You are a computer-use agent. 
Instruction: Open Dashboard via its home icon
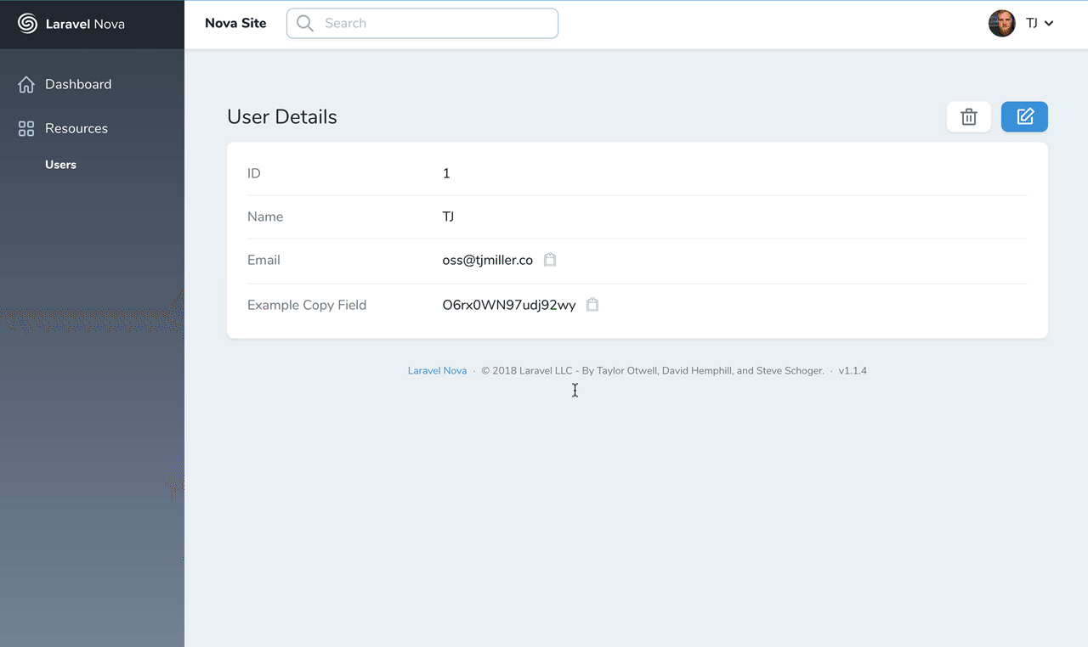click(26, 85)
